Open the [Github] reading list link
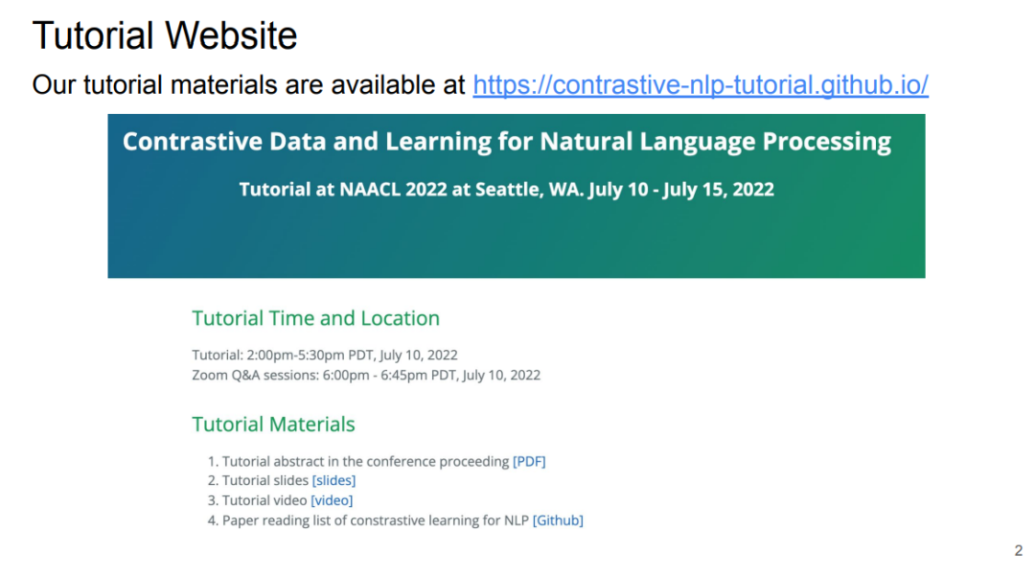The image size is (1035, 575). 558,520
